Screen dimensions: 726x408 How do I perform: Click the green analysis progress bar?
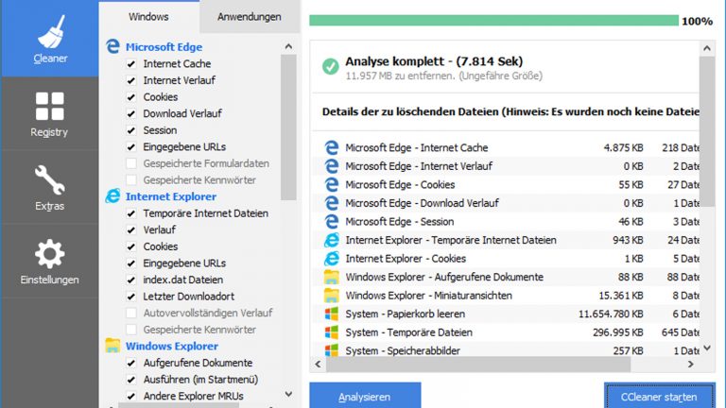pyautogui.click(x=493, y=21)
